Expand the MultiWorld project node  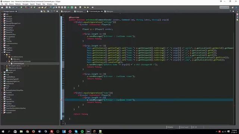click(2, 83)
